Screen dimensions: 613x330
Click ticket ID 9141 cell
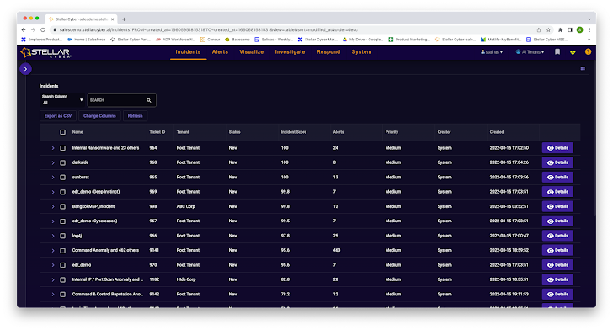point(154,251)
